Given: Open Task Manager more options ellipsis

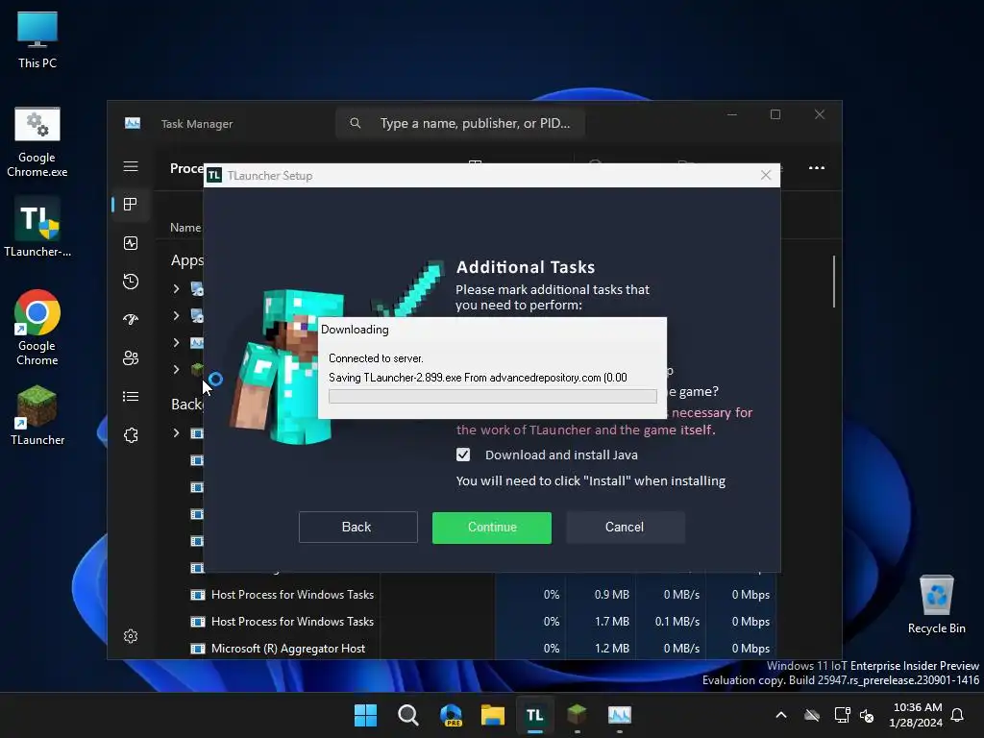Looking at the screenshot, I should (x=817, y=167).
